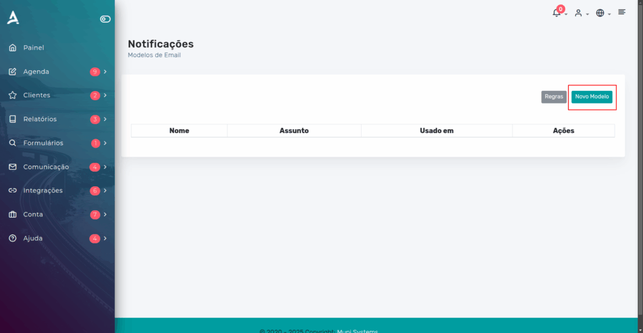Click the lines icon at top right
The width and height of the screenshot is (643, 333).
pos(622,13)
